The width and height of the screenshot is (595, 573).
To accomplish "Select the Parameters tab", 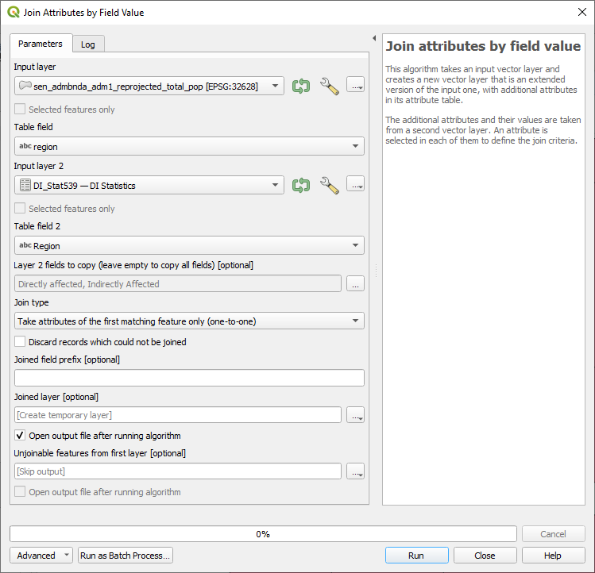I will [x=41, y=44].
